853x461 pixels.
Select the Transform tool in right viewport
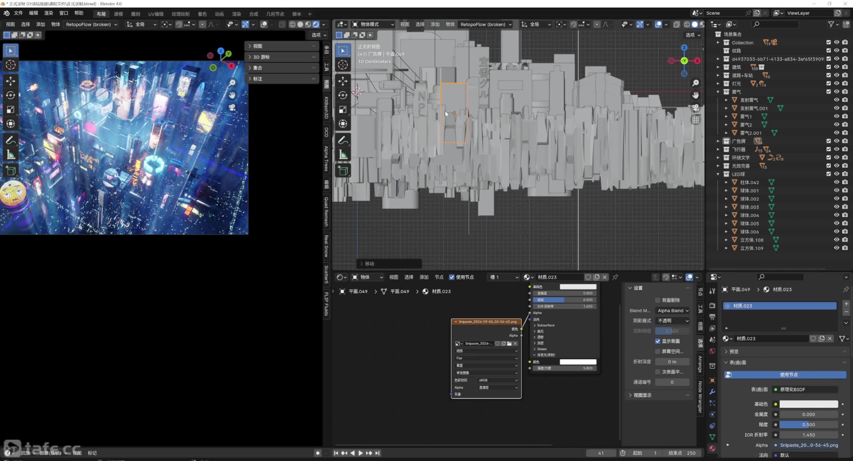click(343, 124)
